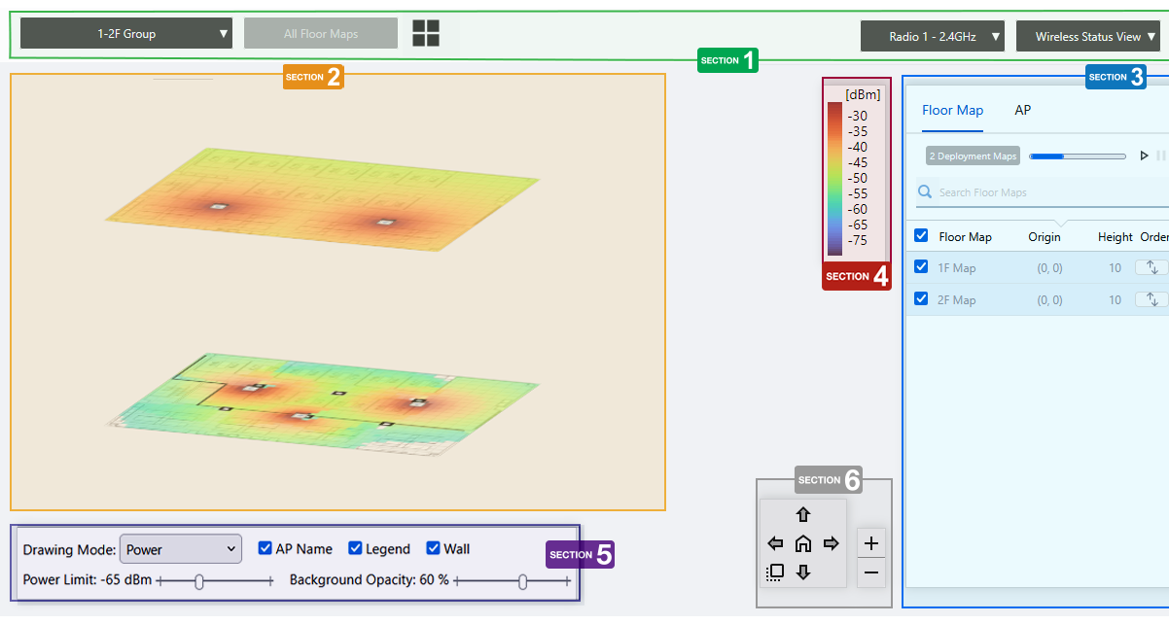Open the Drawing Mode Power dropdown

[x=180, y=549]
